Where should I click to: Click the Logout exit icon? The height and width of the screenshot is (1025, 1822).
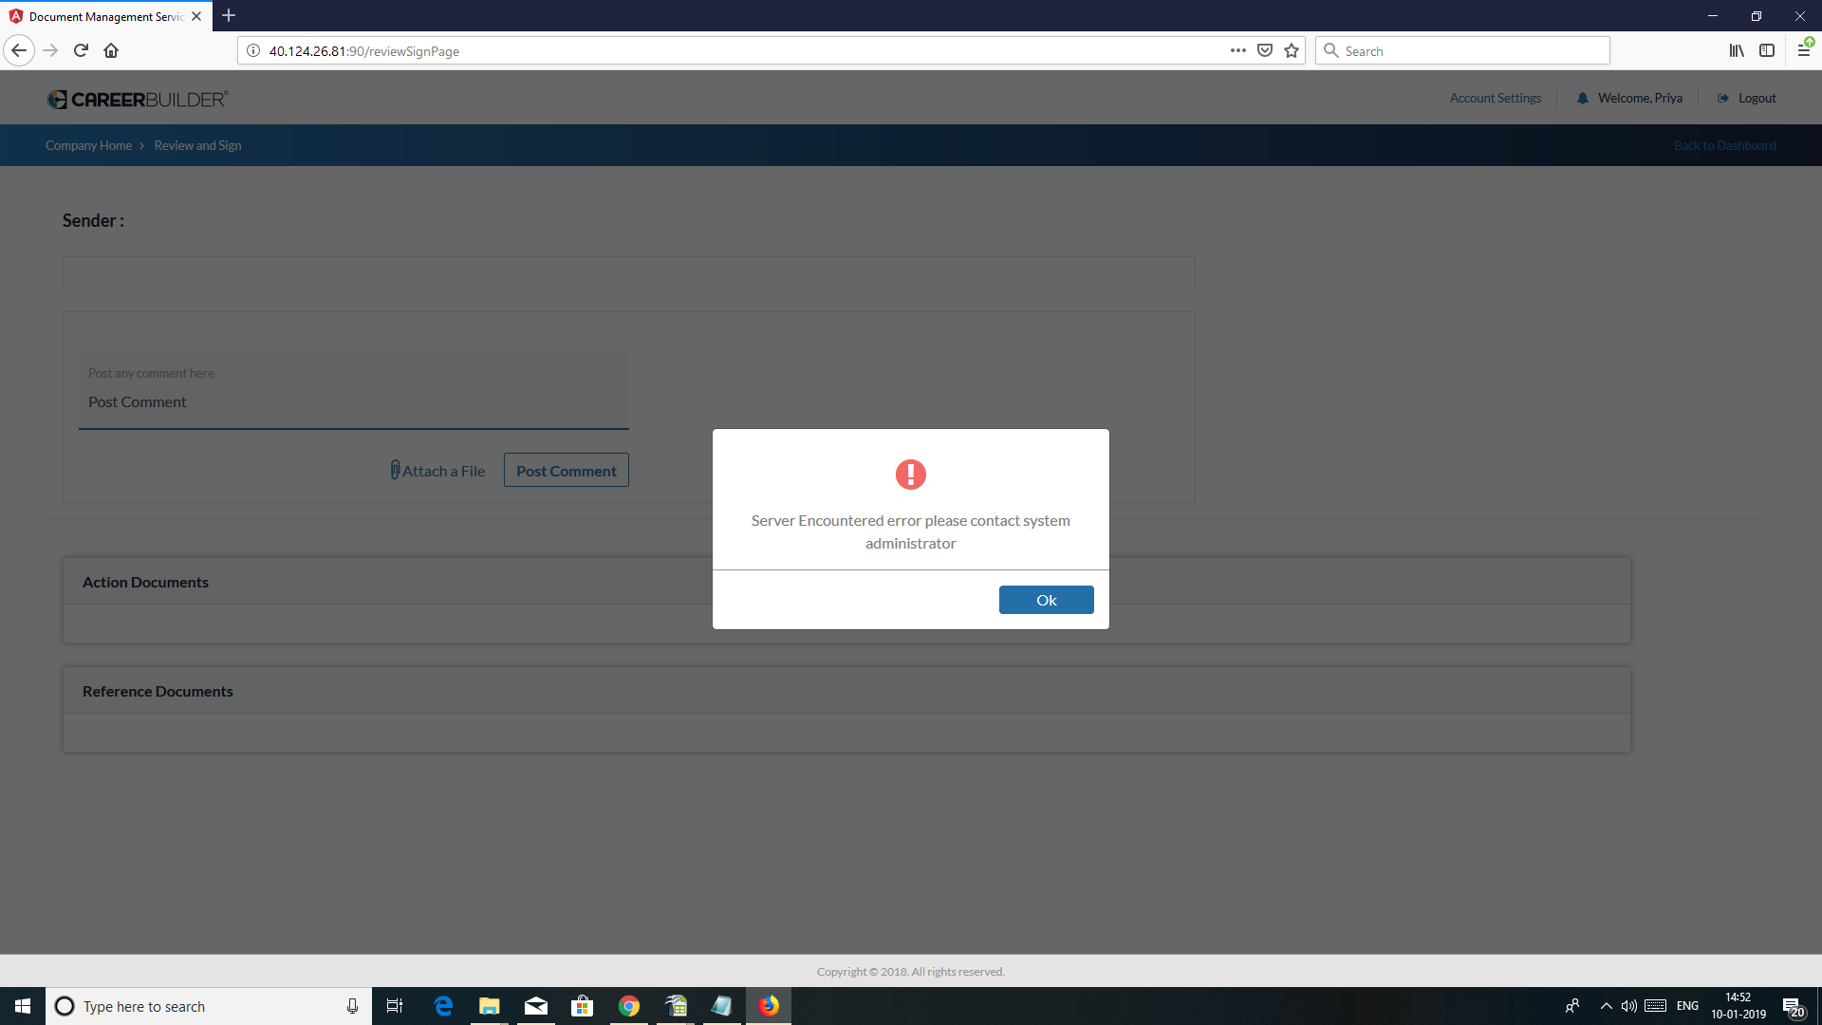point(1722,98)
